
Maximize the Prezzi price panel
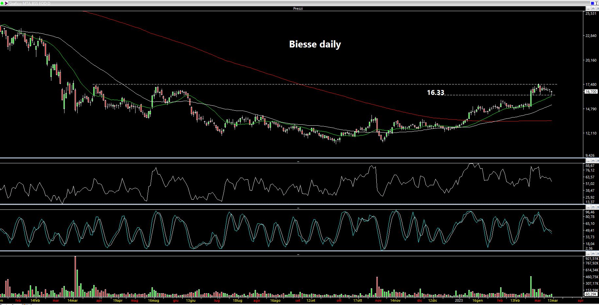[593, 9]
